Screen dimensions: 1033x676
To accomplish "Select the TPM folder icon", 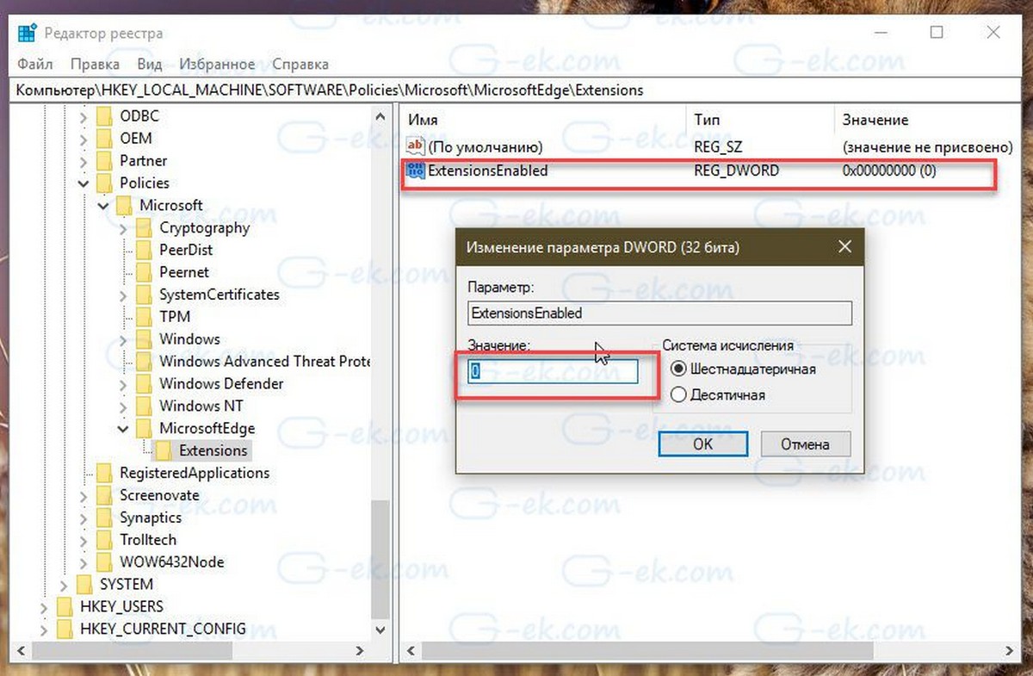I will (x=145, y=317).
